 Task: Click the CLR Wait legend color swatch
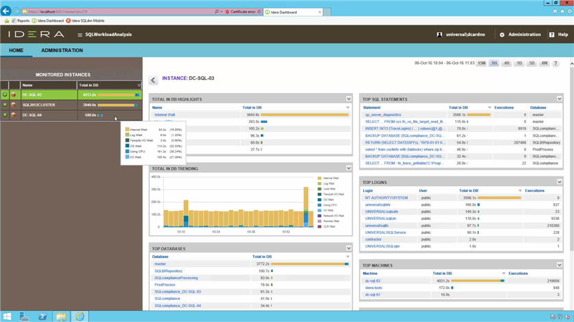(319, 226)
